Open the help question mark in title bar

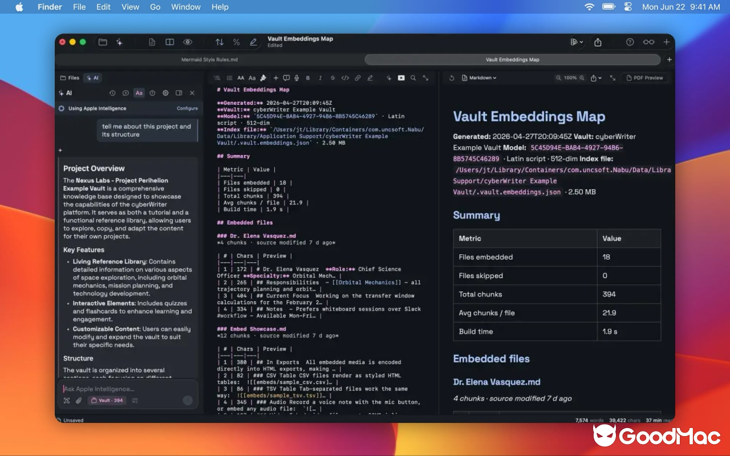pos(630,42)
